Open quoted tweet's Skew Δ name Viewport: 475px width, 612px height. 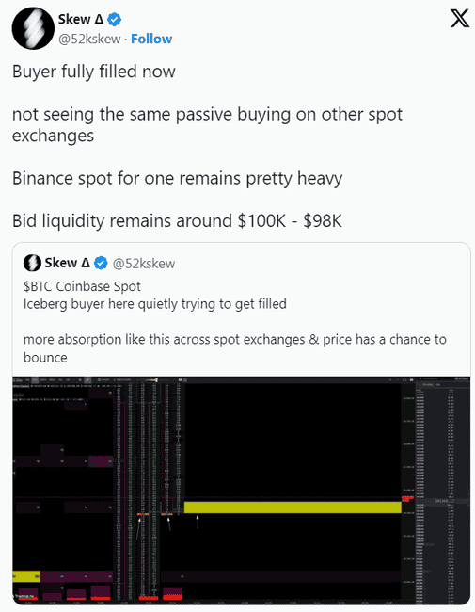click(x=68, y=263)
